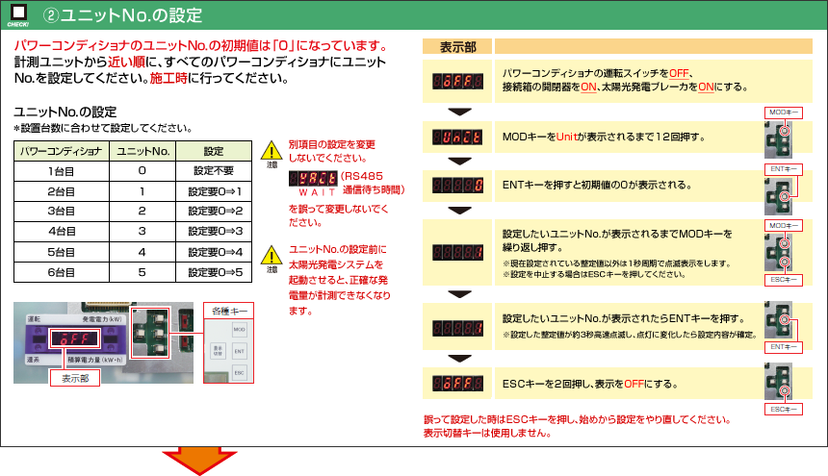Click the 設定 table header
828x476 pixels.
tap(214, 151)
